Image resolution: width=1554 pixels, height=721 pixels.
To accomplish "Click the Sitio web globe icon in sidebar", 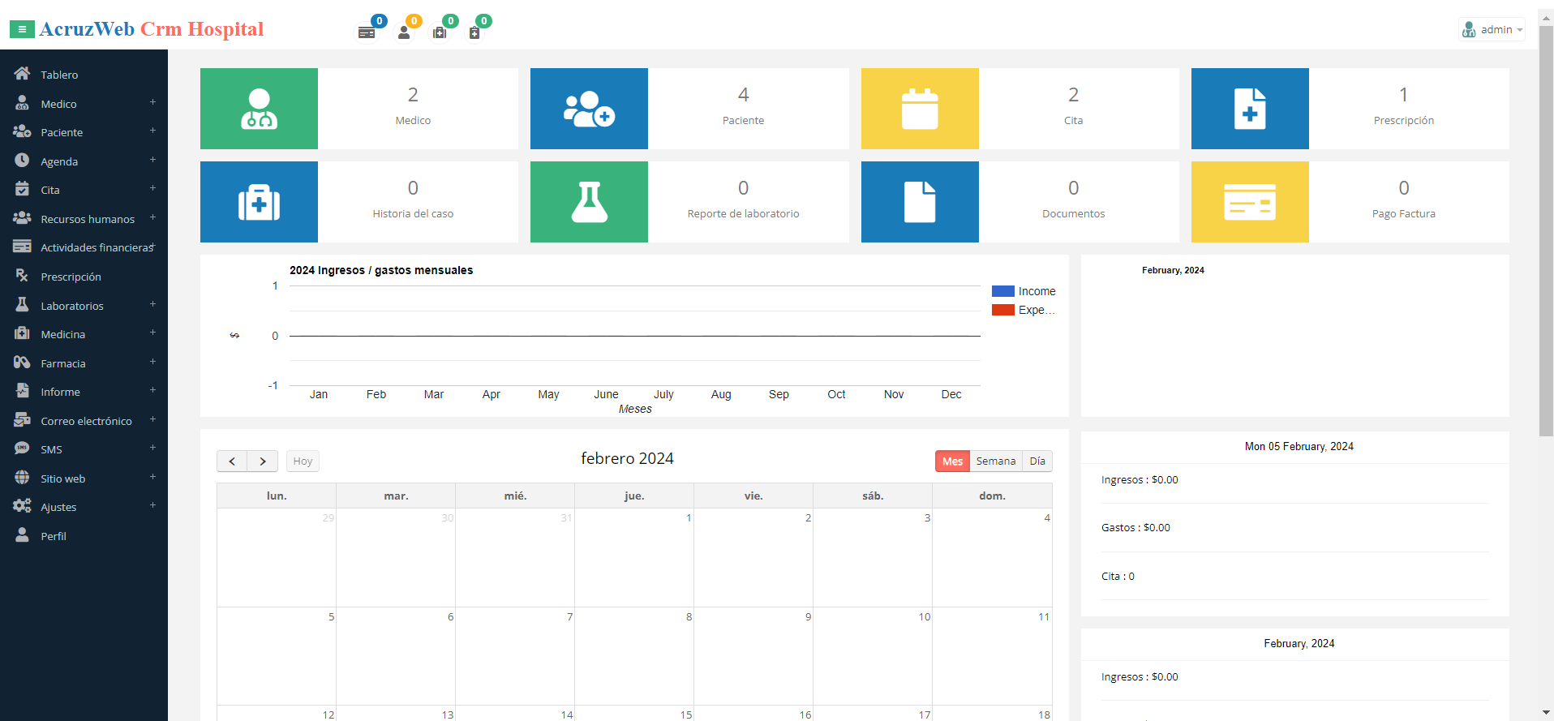I will [22, 478].
